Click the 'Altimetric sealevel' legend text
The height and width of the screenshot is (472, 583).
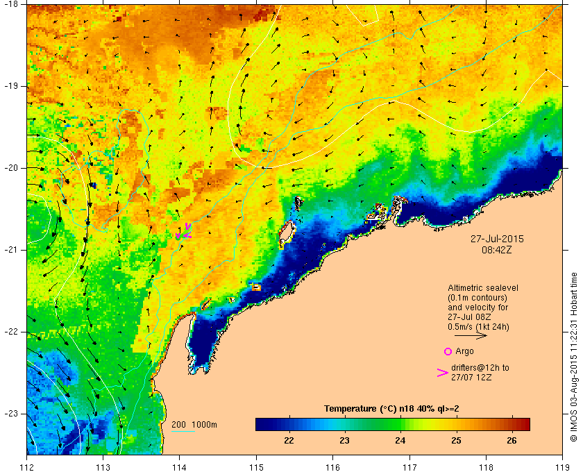[483, 288]
